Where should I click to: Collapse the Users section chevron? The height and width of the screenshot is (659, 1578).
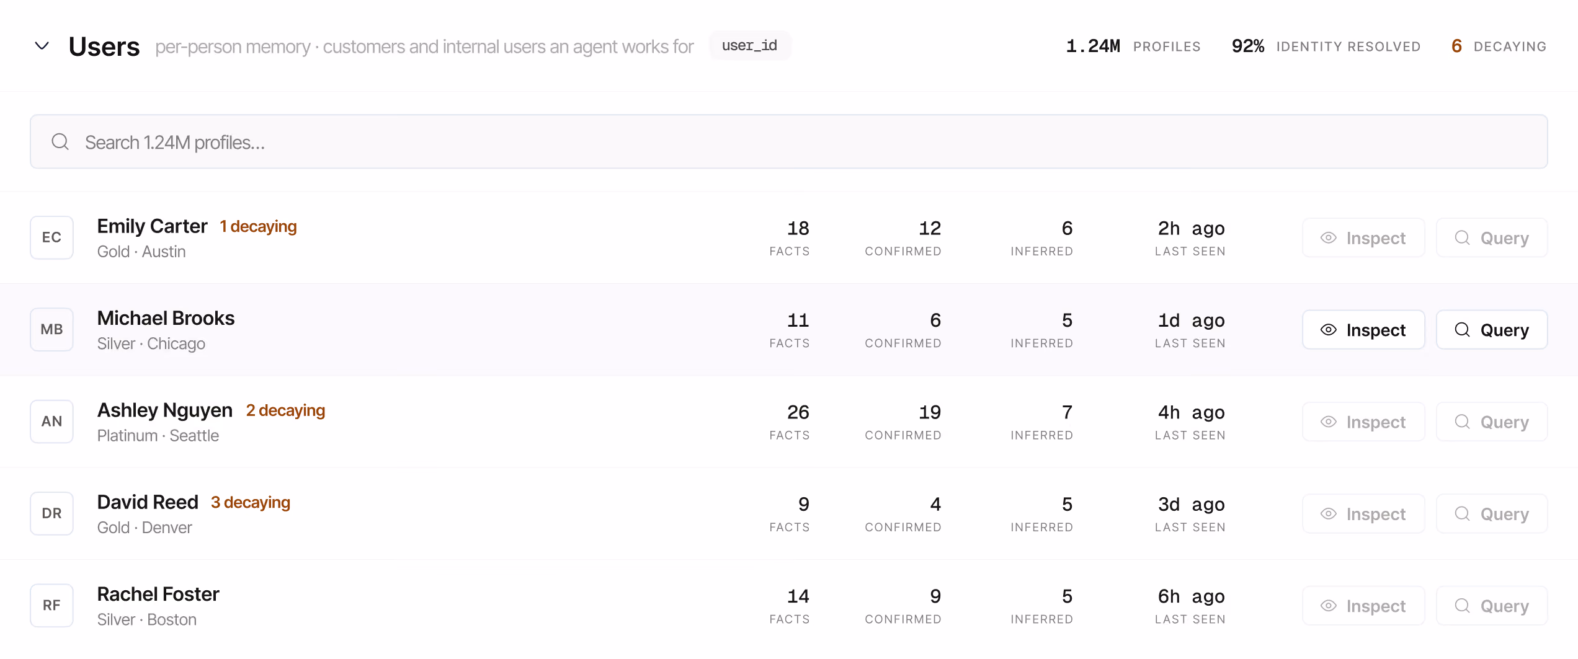coord(42,46)
